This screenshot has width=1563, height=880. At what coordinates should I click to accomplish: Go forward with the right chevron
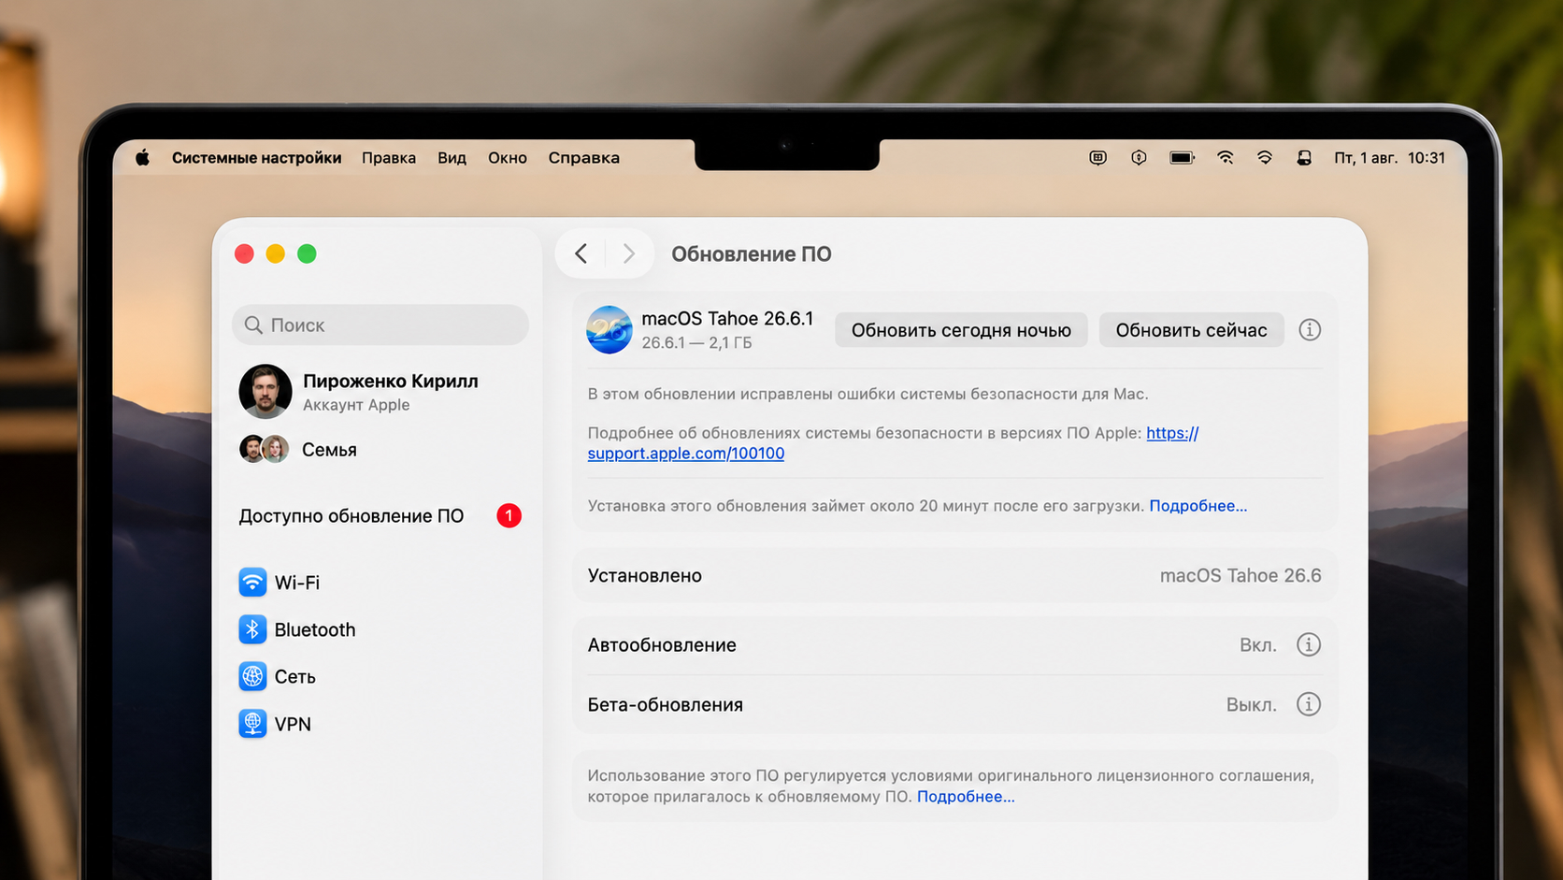629,253
